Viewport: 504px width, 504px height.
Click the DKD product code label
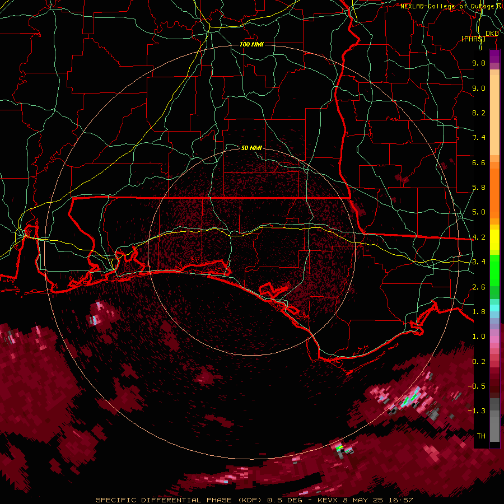492,33
